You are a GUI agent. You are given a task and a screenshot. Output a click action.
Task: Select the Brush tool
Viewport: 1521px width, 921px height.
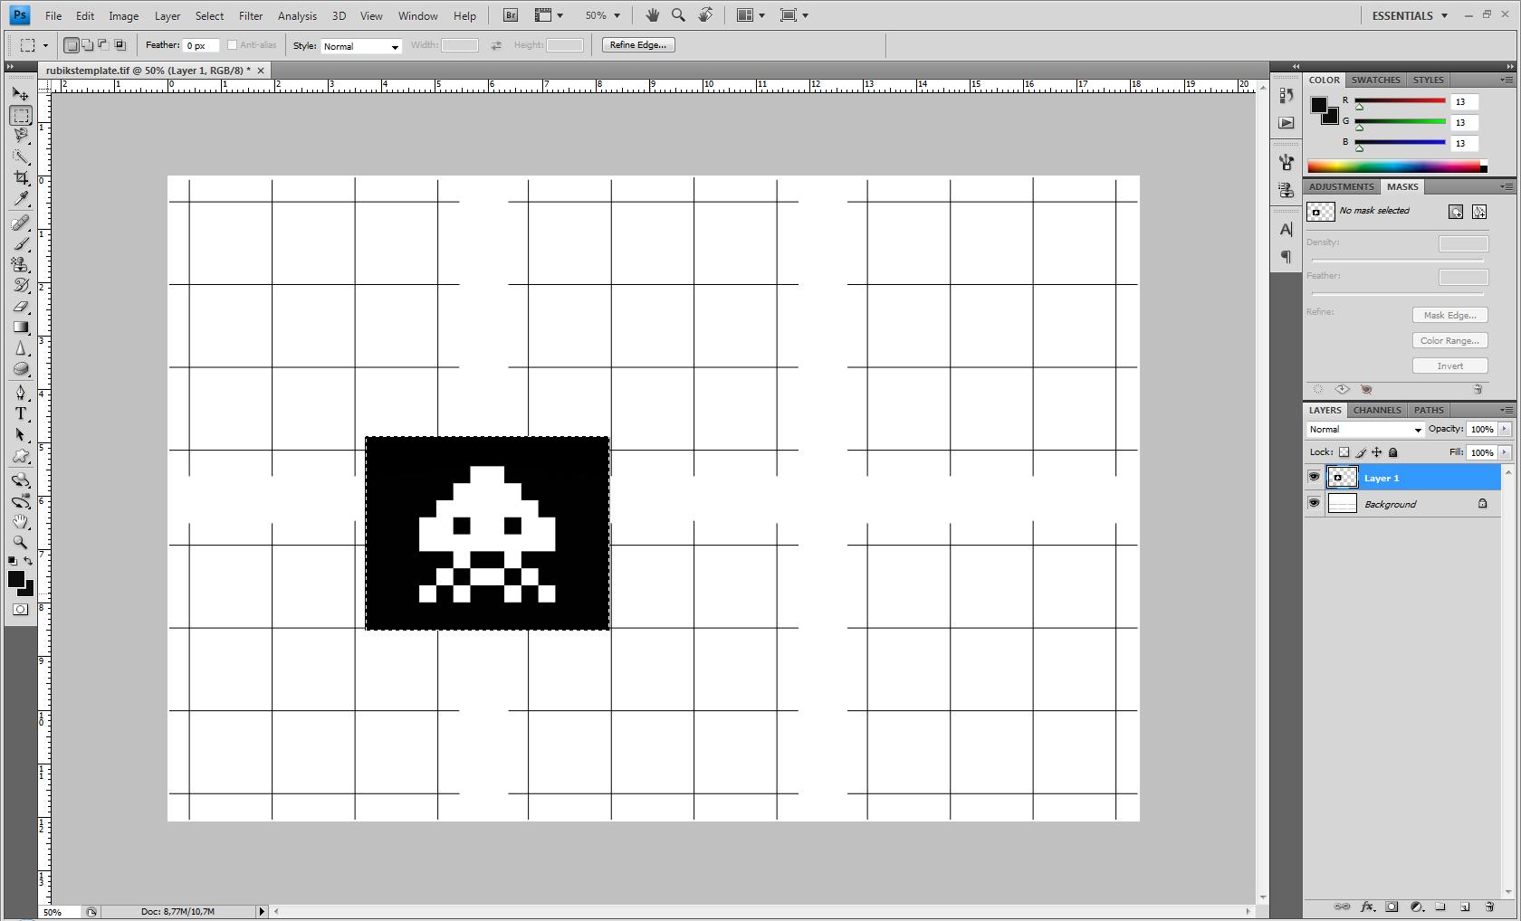coord(21,243)
